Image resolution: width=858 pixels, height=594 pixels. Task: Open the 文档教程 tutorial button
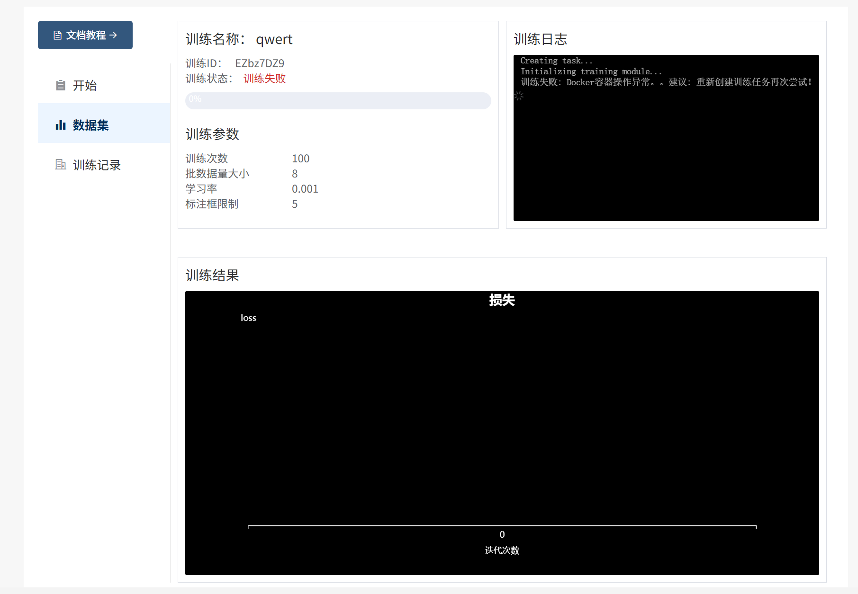(85, 35)
